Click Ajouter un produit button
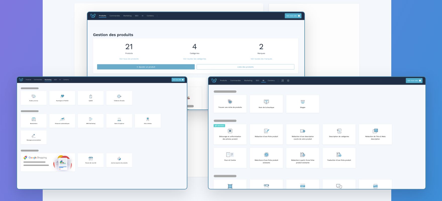The image size is (442, 201). [x=146, y=67]
